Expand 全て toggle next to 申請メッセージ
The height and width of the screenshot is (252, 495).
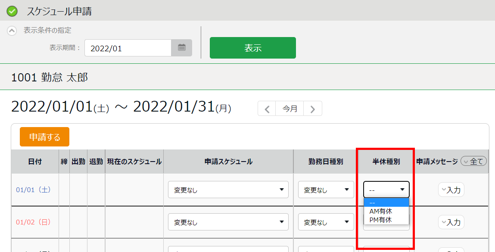coord(473,162)
